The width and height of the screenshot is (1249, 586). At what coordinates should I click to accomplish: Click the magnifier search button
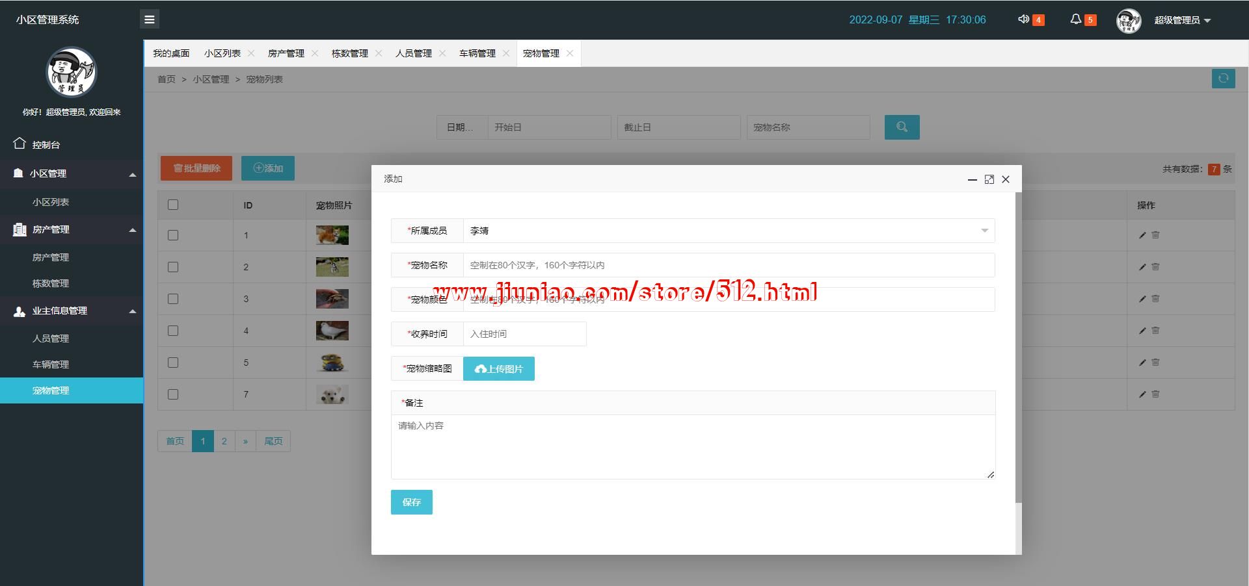(902, 127)
